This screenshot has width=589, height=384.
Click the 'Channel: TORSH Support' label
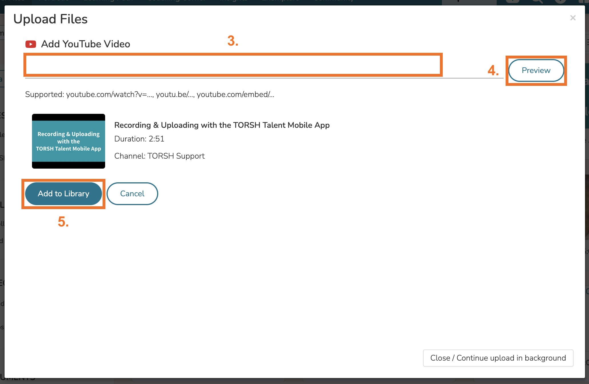tap(159, 156)
